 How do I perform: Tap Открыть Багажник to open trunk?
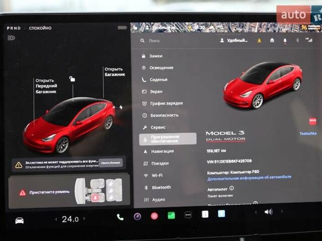[113, 72]
